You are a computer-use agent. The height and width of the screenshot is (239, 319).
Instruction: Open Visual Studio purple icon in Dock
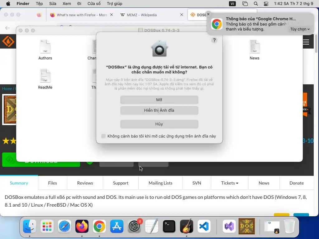click(229, 226)
